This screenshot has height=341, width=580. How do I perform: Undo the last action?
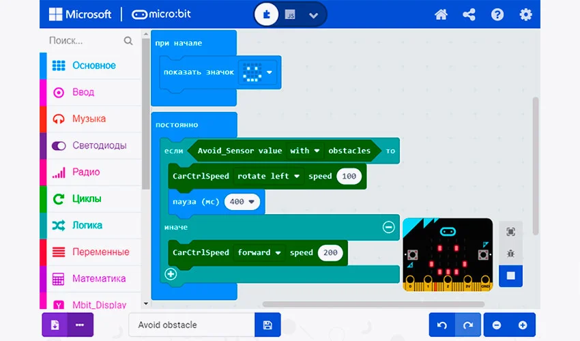442,325
